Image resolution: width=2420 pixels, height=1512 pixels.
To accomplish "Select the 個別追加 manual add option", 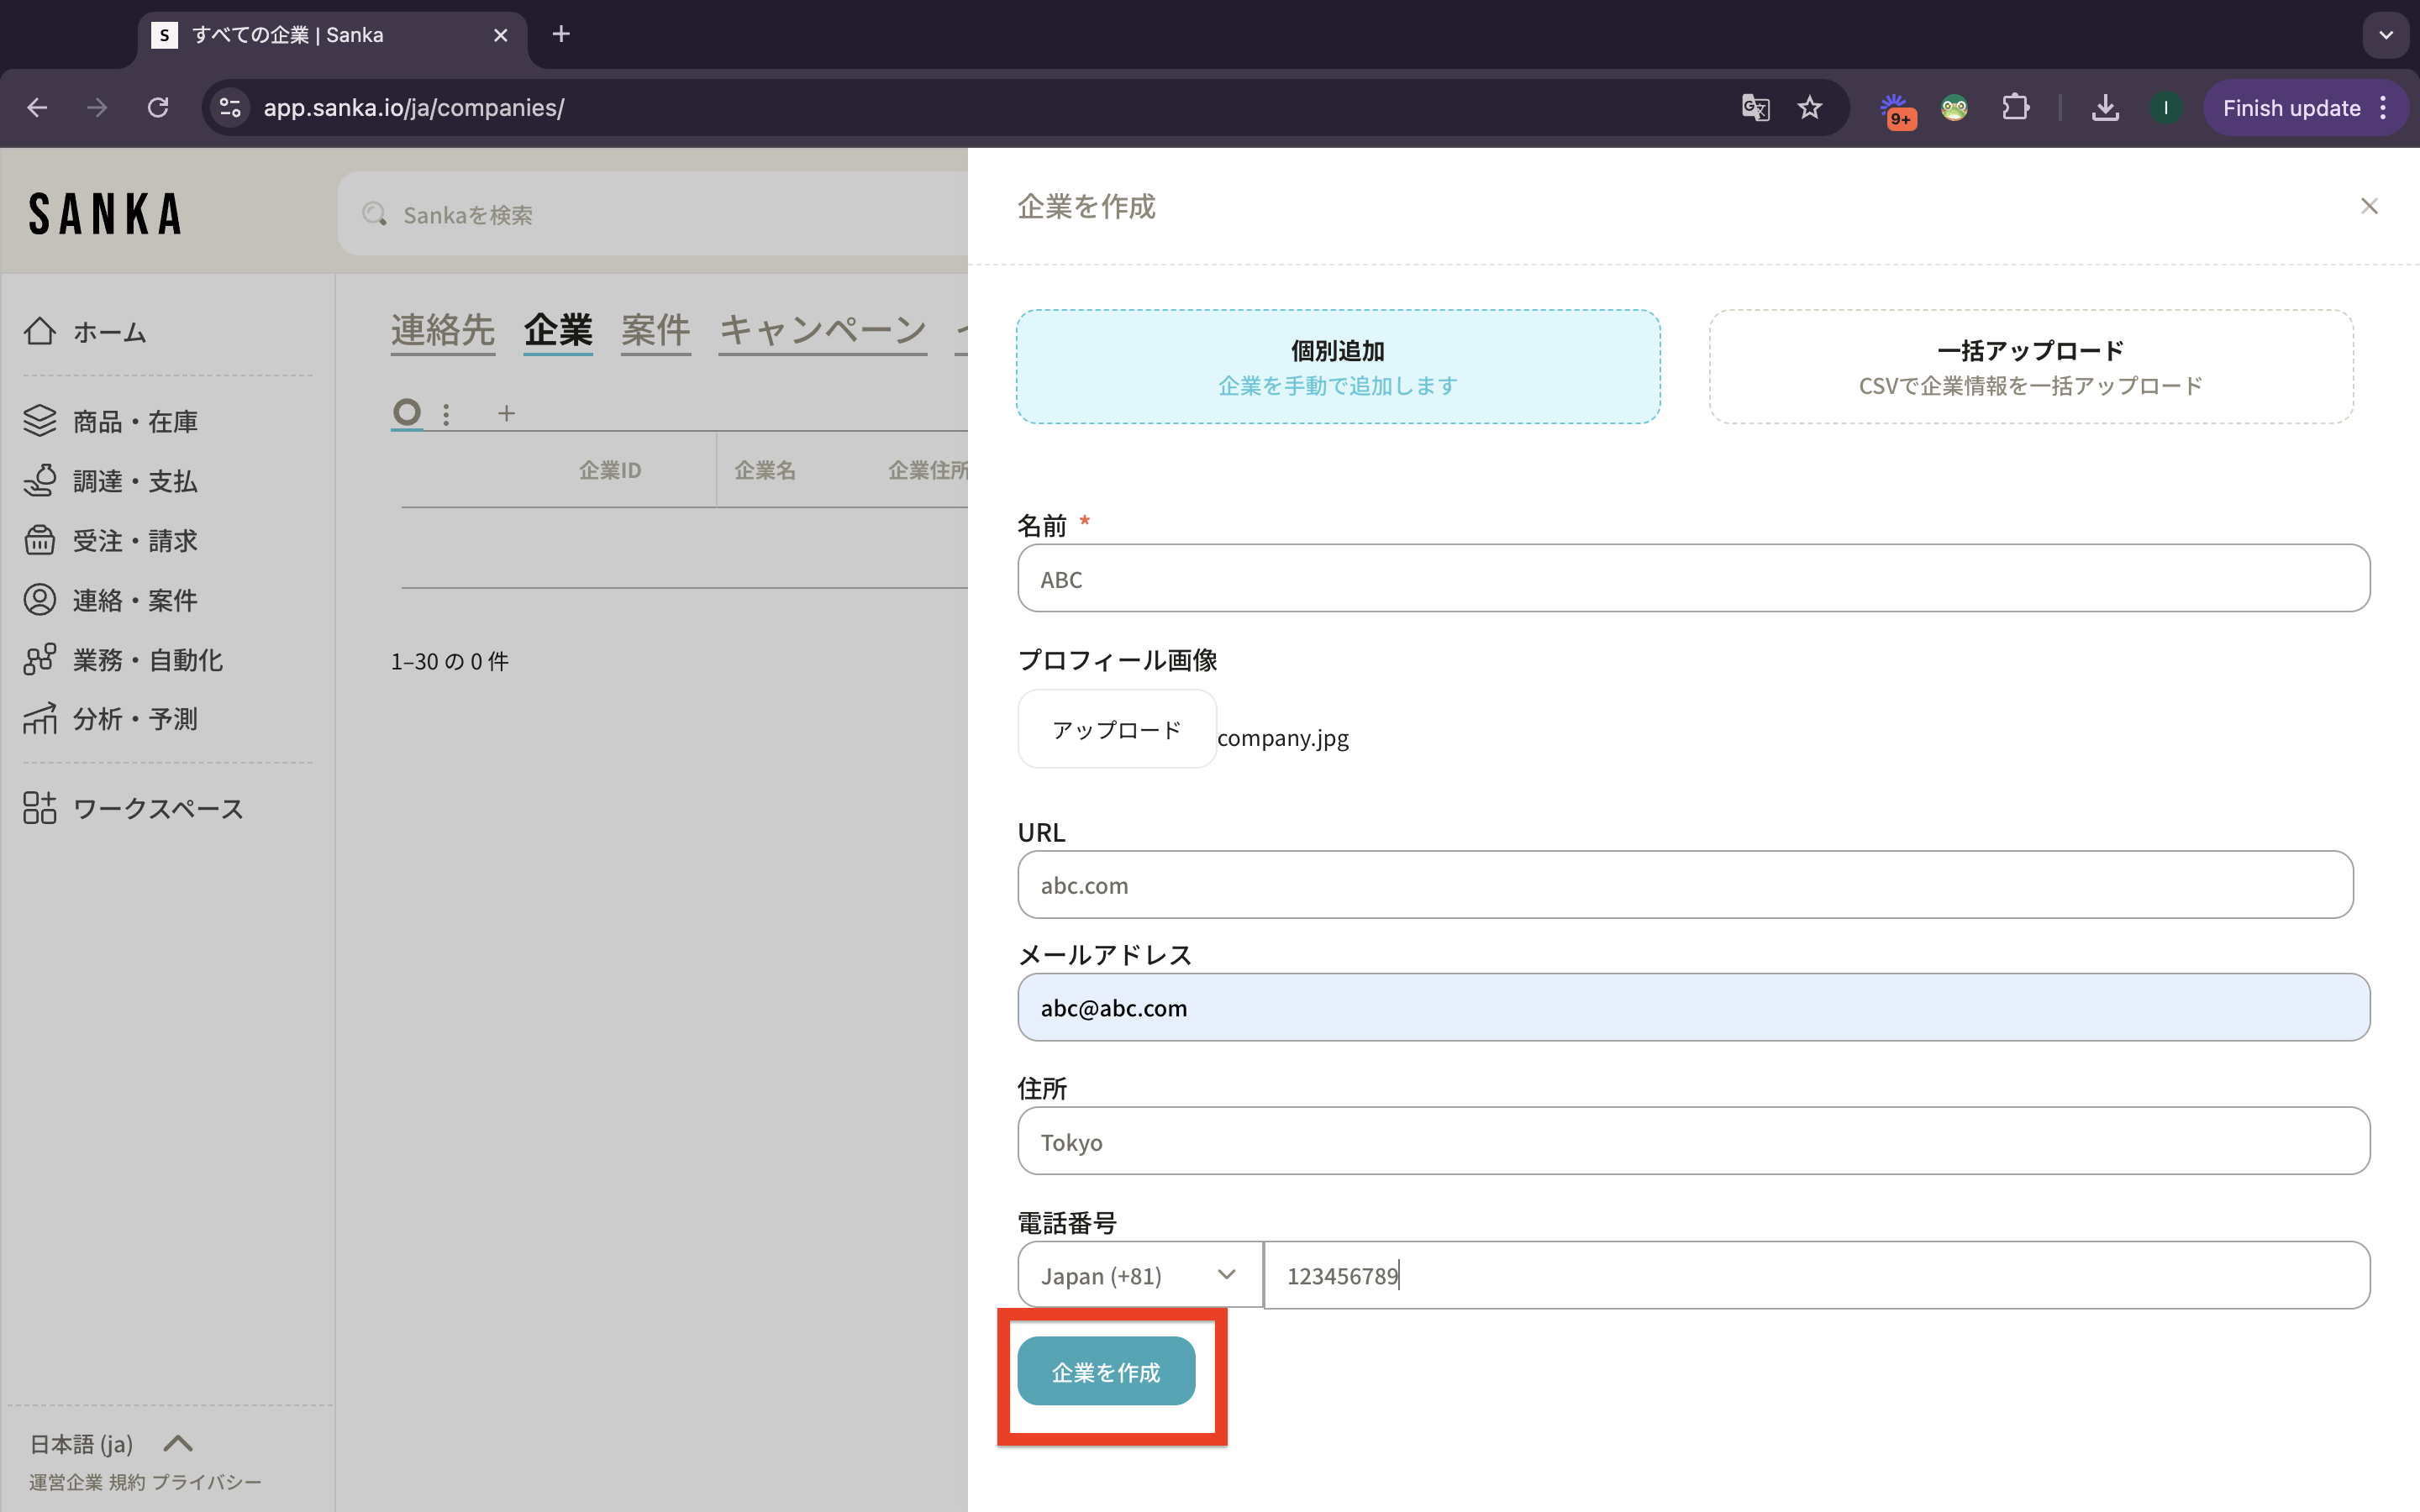I will [x=1338, y=367].
